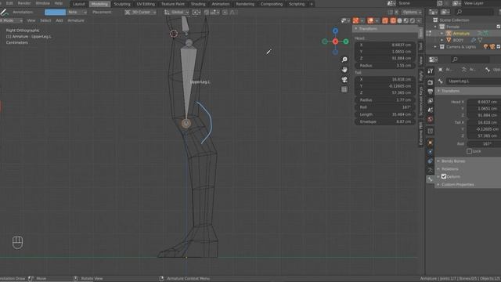
Task: Toggle X-axis mirror button near Options
Action: [396, 13]
